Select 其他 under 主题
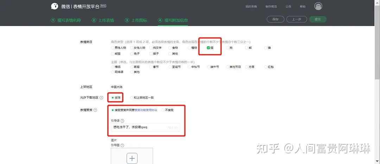Screen dimensions: 380x164 (x=132, y=72)
